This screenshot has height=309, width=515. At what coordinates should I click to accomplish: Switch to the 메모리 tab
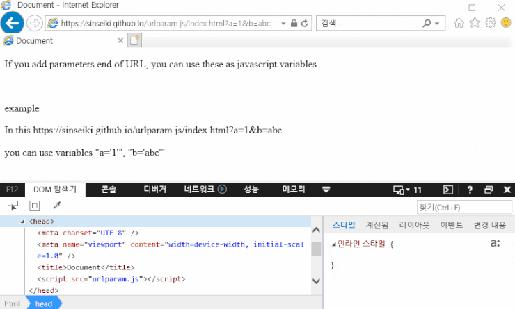294,190
